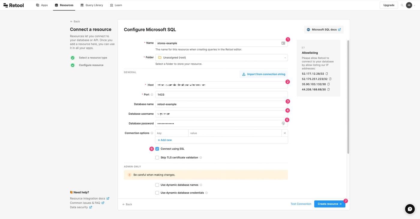420x219 pixels.
Task: Click Create resource button
Action: click(x=329, y=204)
